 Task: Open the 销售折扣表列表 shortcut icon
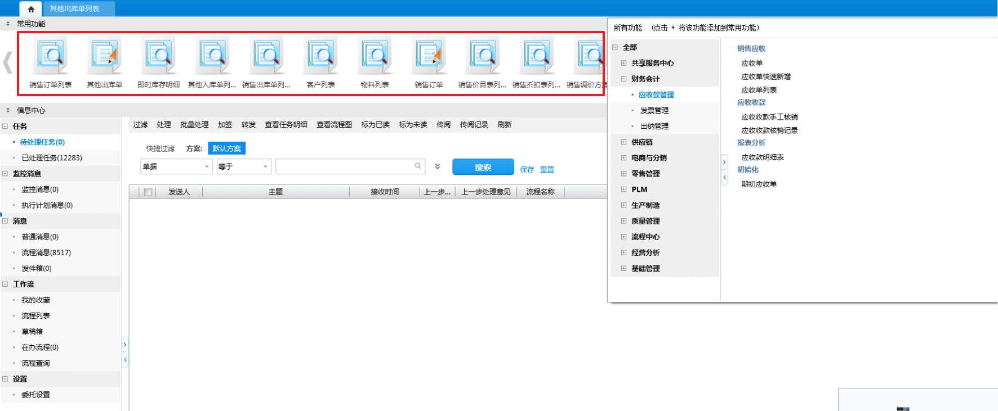pos(537,56)
